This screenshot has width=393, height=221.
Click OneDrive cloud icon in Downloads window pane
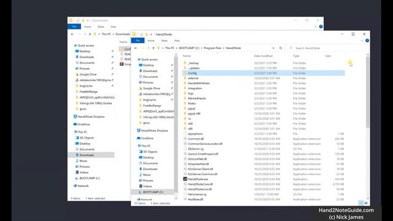(x=75, y=124)
